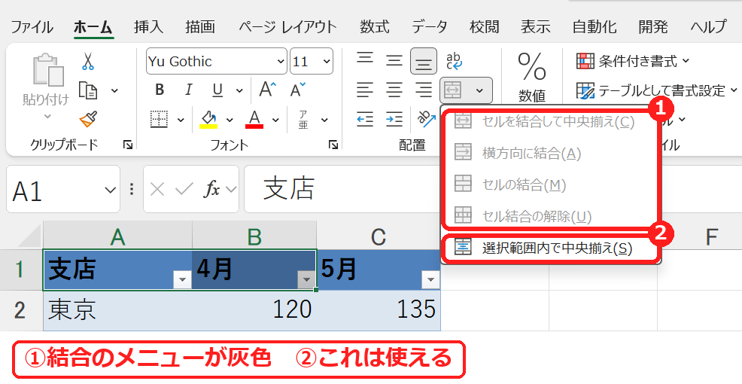Expand the Borders dropdown arrow
Screen dimensions: 742x384
pyautogui.click(x=181, y=120)
